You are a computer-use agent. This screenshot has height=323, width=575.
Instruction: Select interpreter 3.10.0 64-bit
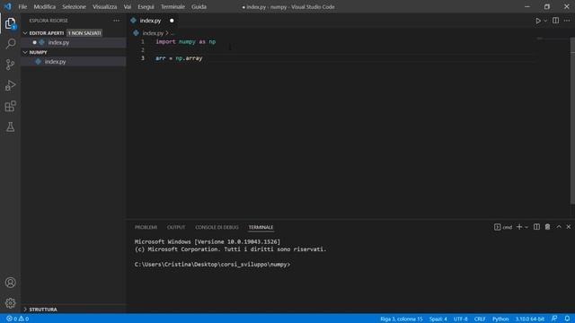pyautogui.click(x=529, y=319)
